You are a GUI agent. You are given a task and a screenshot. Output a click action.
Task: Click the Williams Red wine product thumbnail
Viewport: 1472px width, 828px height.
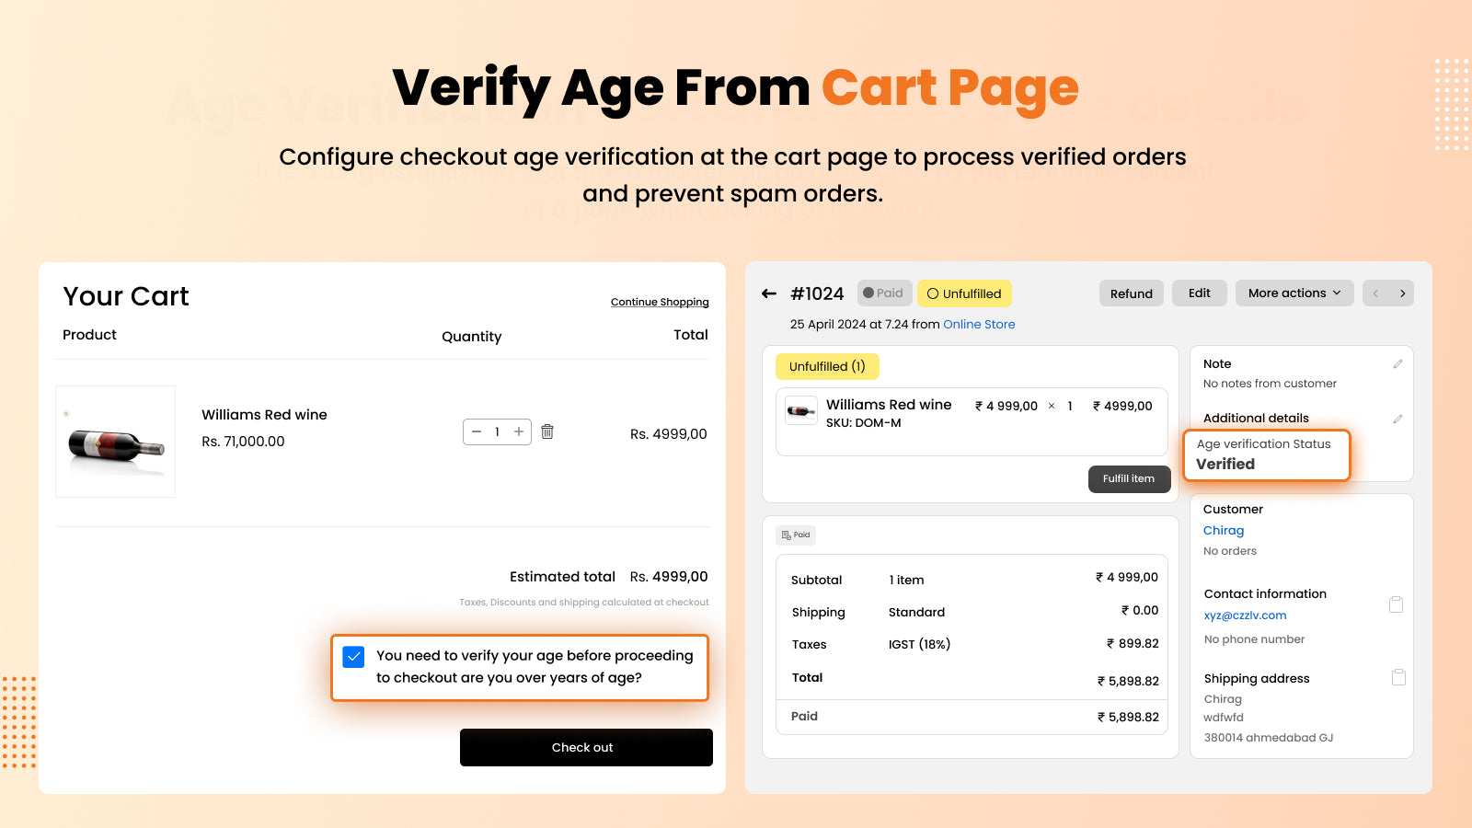(115, 441)
